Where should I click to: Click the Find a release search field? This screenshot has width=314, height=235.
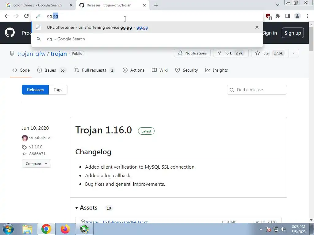pos(257,90)
